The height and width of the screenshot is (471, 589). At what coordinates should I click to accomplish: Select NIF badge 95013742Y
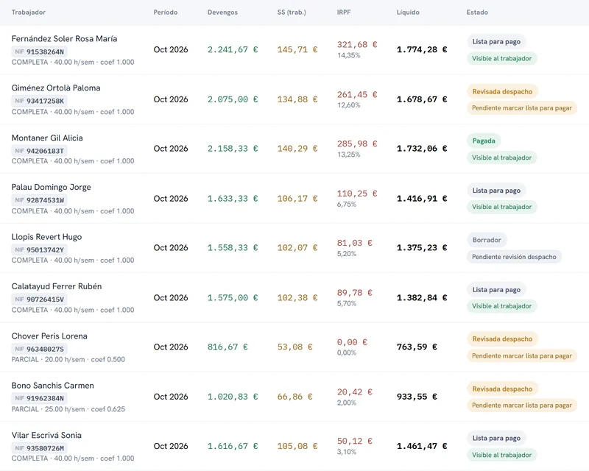[x=40, y=249]
